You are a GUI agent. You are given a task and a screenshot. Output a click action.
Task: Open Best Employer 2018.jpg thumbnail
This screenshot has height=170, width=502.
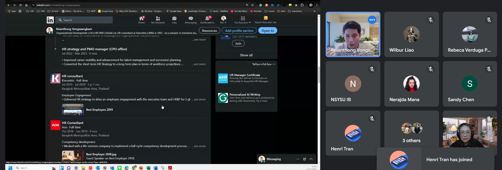click(73, 156)
